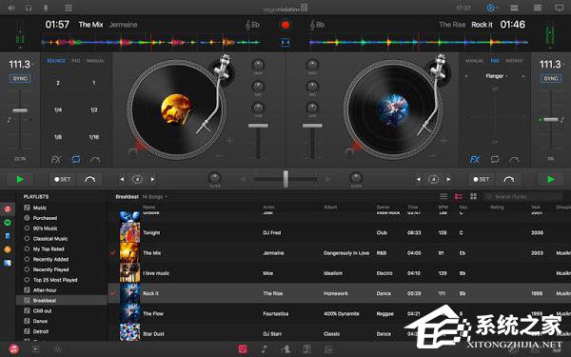Click the music note icon in bottom bar
Image resolution: width=571 pixels, height=357 pixels.
point(265,349)
